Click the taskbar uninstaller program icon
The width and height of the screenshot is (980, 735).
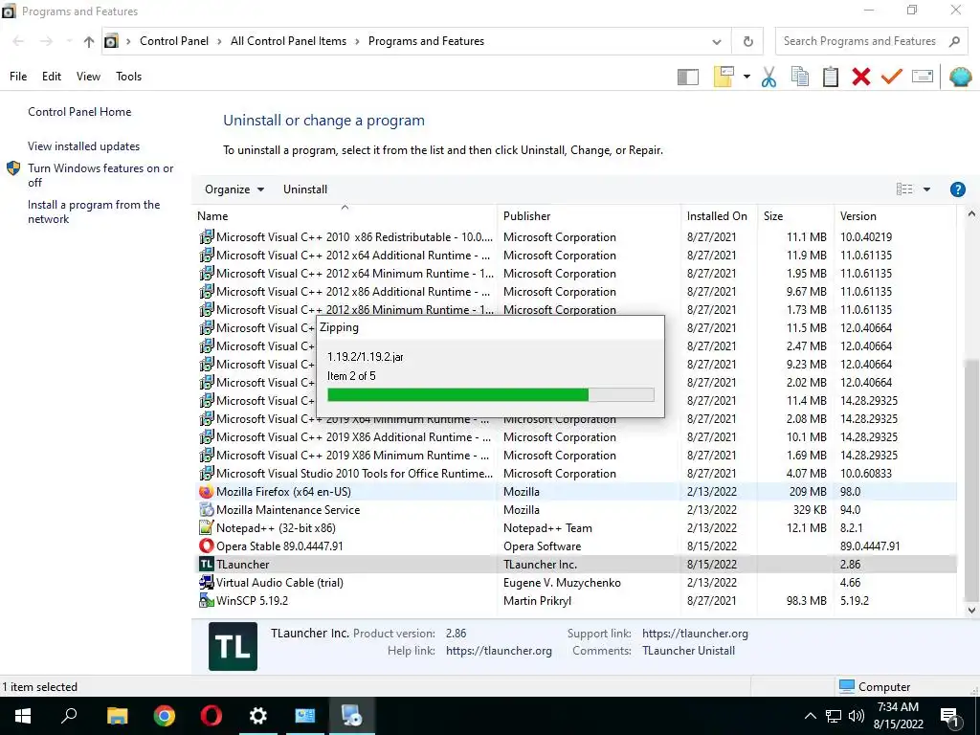[351, 716]
